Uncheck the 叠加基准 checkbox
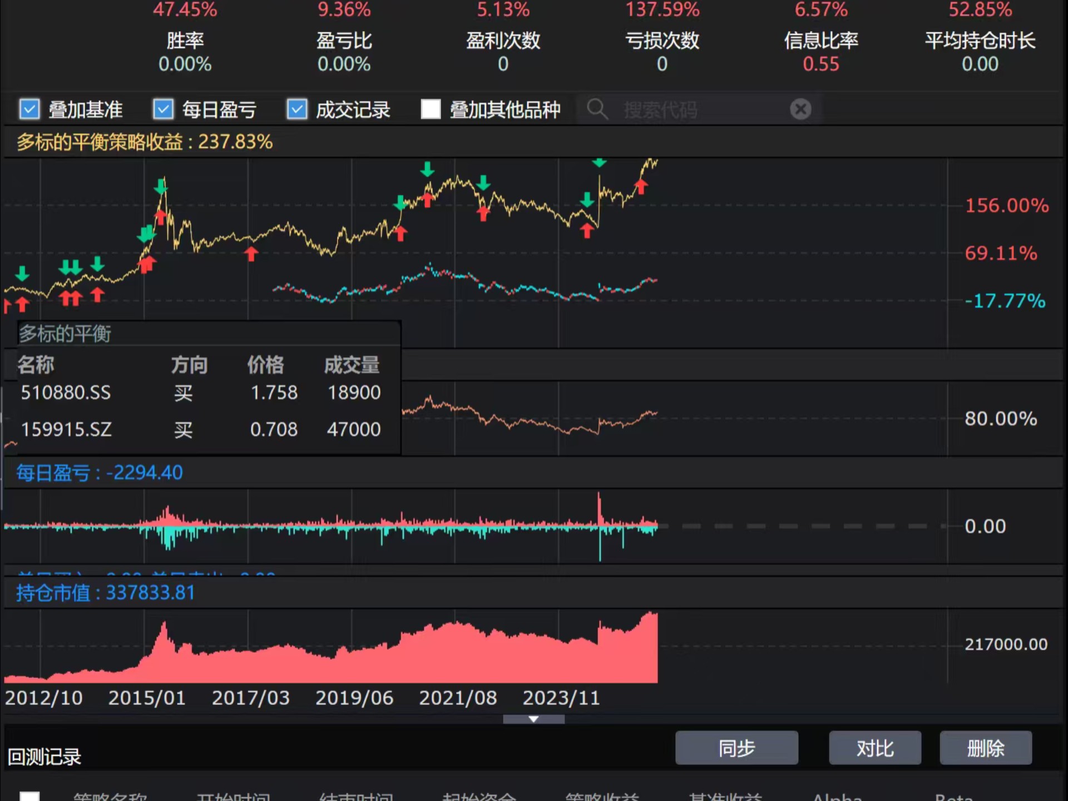1068x801 pixels. [x=29, y=109]
